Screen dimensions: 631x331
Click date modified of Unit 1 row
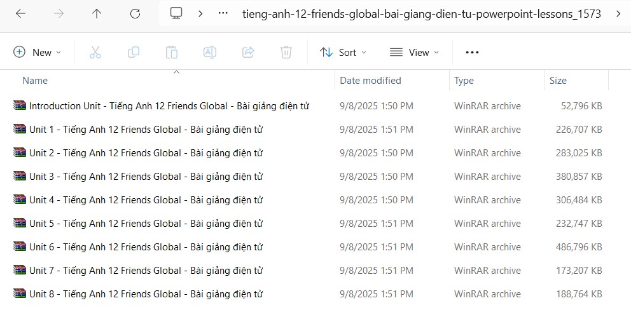(x=377, y=130)
